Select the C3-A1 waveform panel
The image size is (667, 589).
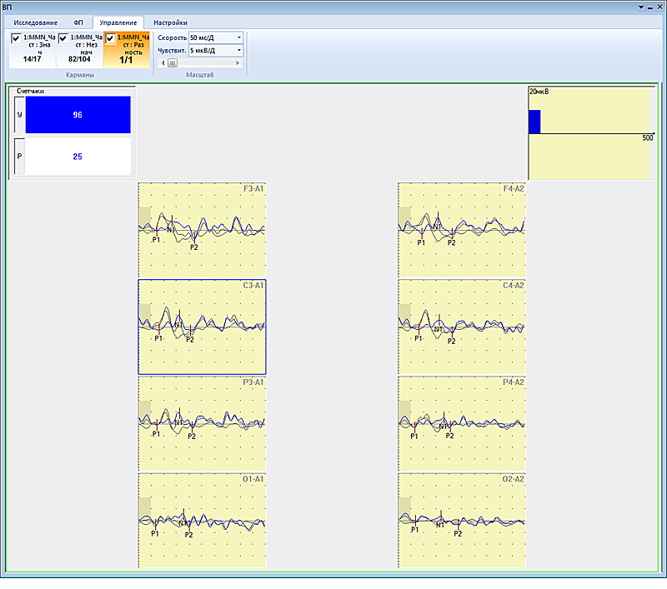(202, 327)
